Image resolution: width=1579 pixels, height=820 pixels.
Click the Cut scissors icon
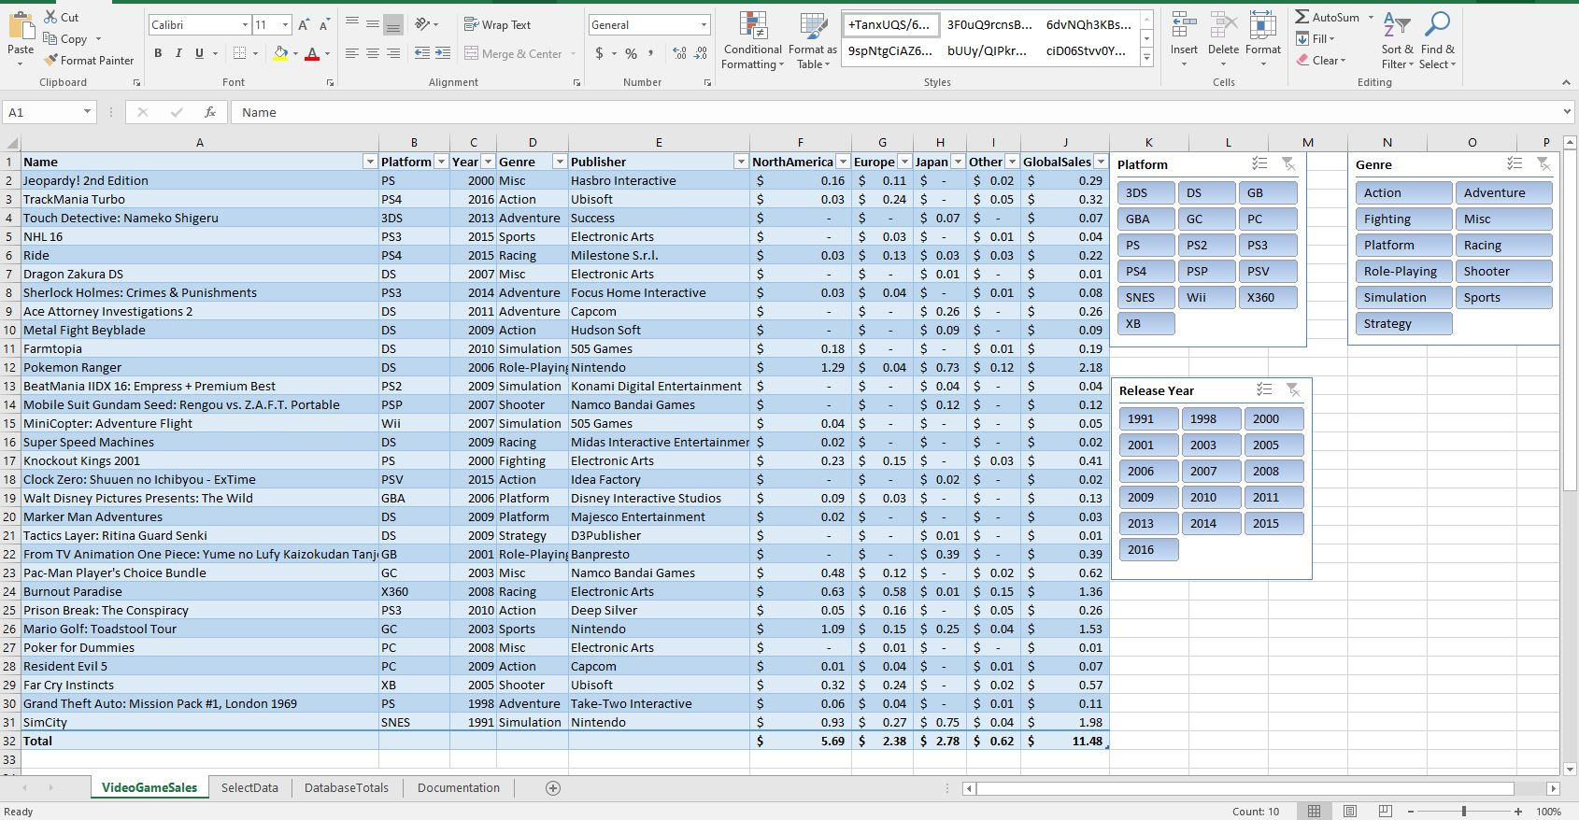tap(50, 17)
